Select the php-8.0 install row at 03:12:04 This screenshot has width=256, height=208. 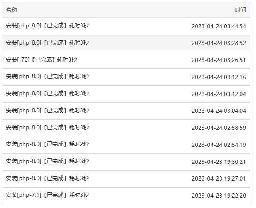(x=126, y=94)
